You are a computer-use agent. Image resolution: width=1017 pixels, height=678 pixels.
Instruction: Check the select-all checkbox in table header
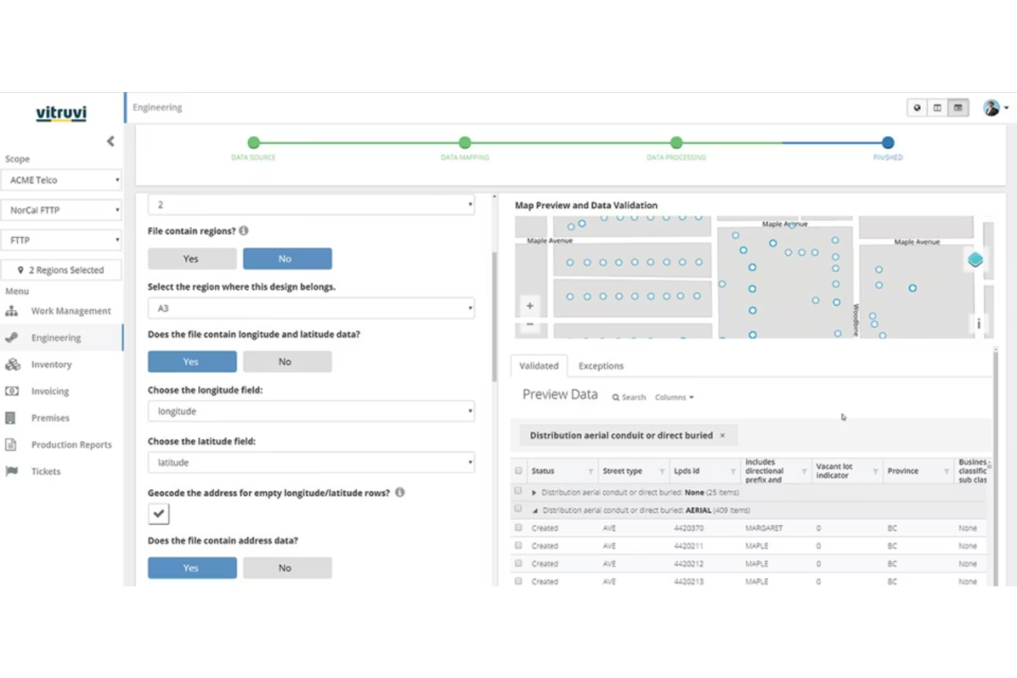(x=518, y=471)
